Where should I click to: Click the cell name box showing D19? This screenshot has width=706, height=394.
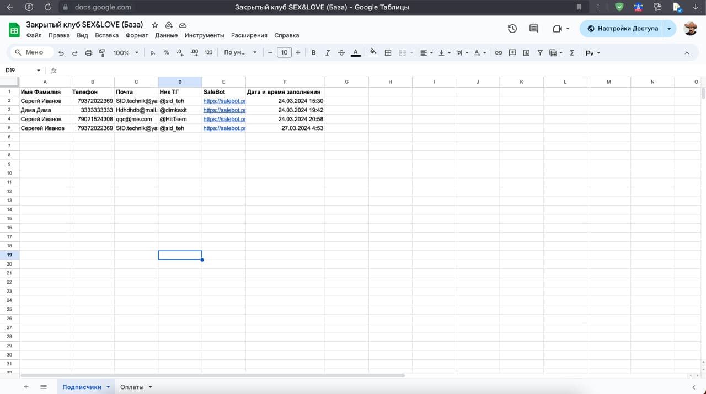point(23,71)
